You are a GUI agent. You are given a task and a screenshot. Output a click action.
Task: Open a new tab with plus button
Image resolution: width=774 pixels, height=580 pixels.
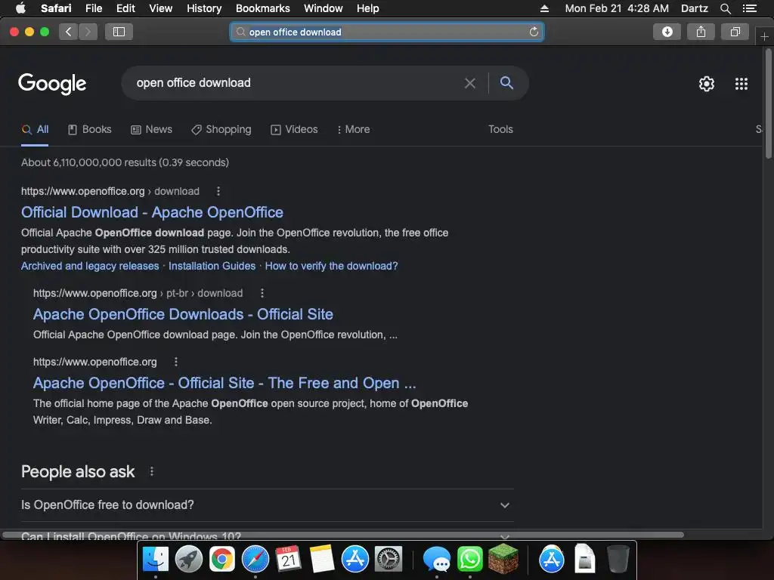764,37
